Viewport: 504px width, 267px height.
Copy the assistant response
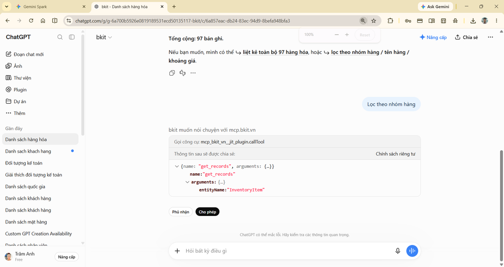(x=172, y=73)
